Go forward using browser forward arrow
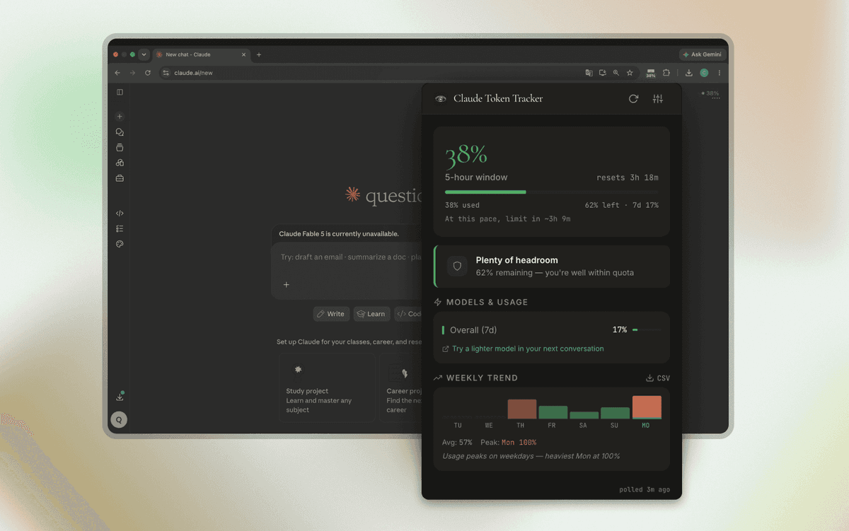This screenshot has height=531, width=849. coord(132,73)
